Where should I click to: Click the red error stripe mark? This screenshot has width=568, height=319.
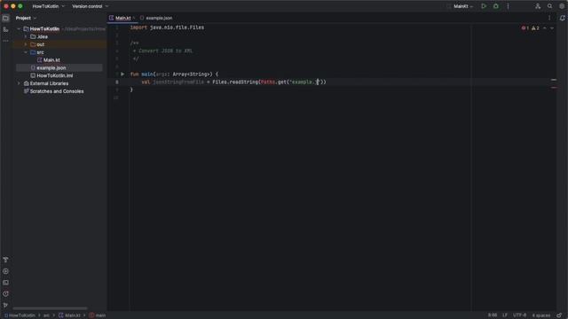[554, 88]
